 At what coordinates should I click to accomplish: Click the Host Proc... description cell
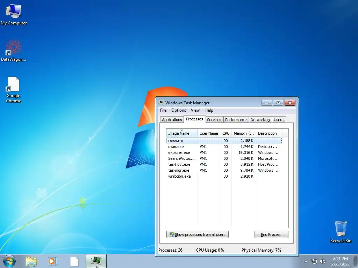coord(268,164)
